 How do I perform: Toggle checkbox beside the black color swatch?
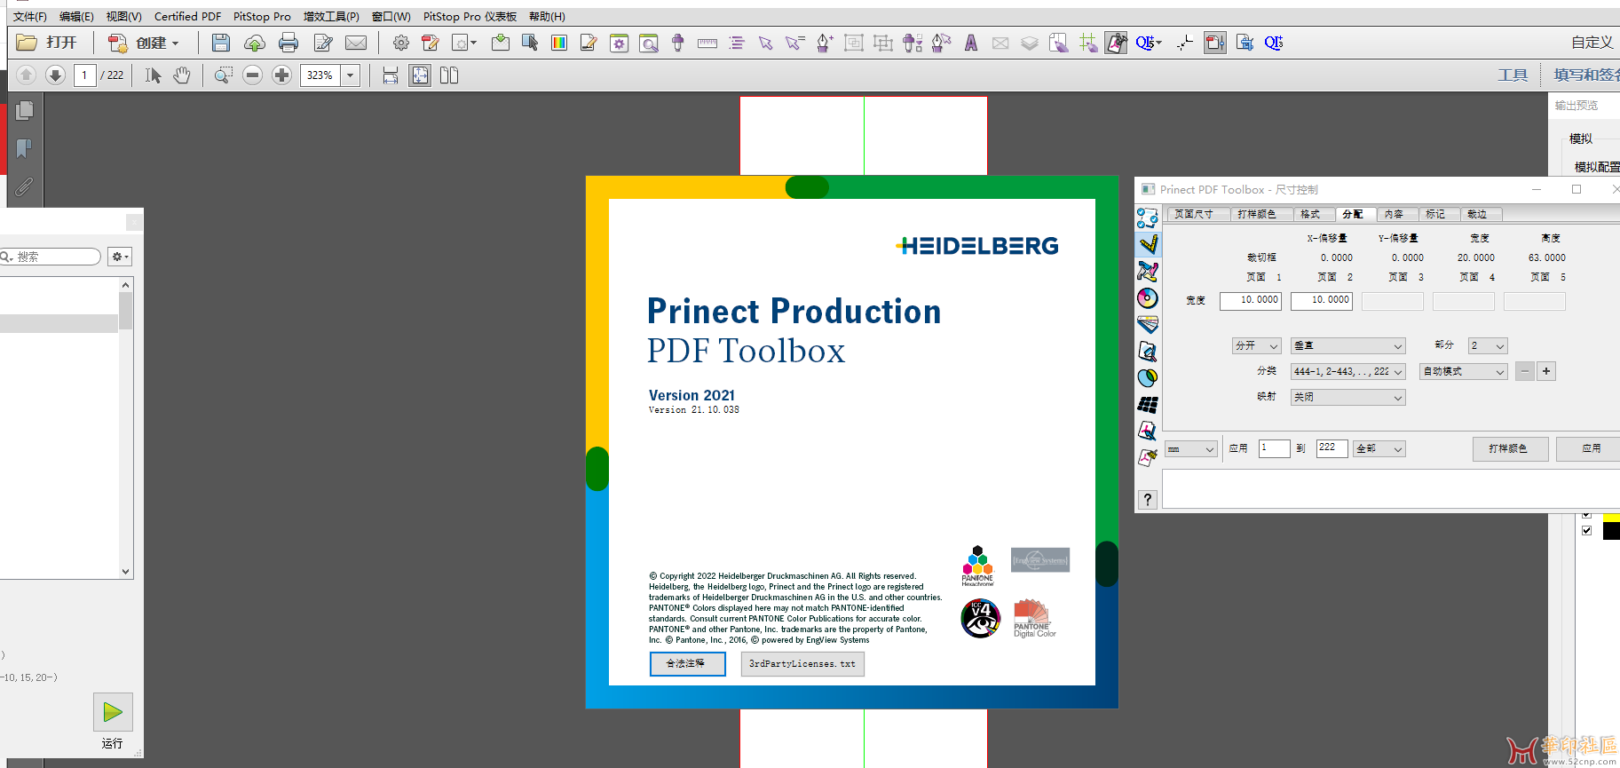(x=1586, y=531)
